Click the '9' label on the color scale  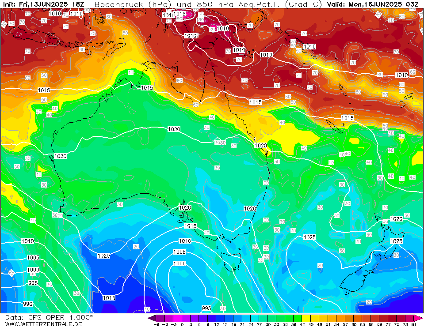[x=208, y=324]
